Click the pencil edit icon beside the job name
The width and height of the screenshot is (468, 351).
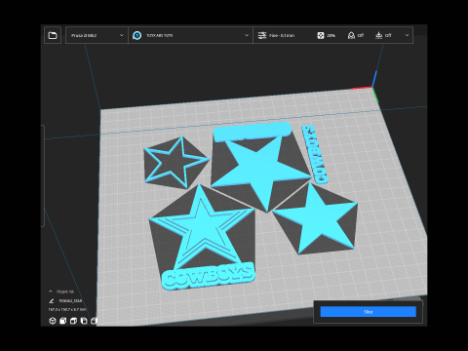52,301
